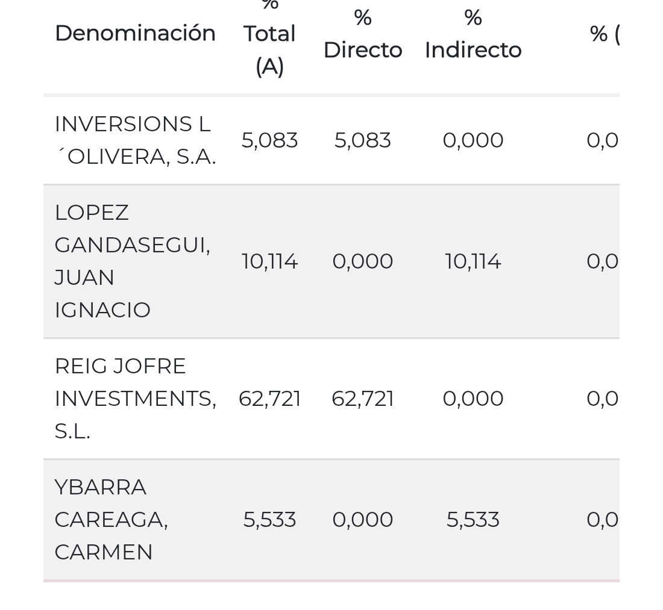This screenshot has width=663, height=610.
Task: Click % Directo value for Ybarra Careaga
Action: (x=362, y=520)
